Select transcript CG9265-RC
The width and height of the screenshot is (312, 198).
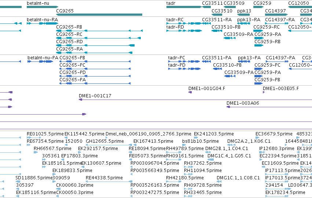99,38
